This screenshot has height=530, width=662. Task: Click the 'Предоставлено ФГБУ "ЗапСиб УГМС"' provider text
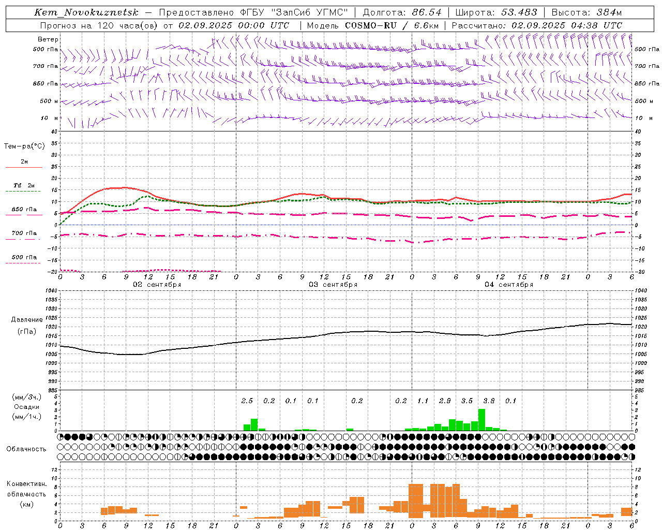pos(253,12)
